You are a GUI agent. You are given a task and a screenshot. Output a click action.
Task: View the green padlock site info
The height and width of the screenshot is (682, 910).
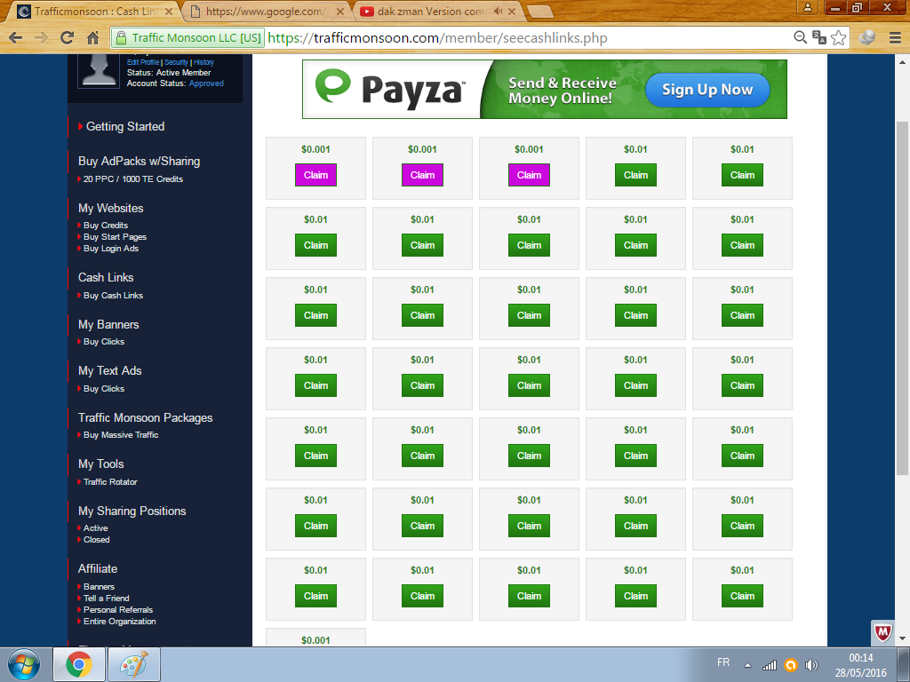[x=121, y=38]
